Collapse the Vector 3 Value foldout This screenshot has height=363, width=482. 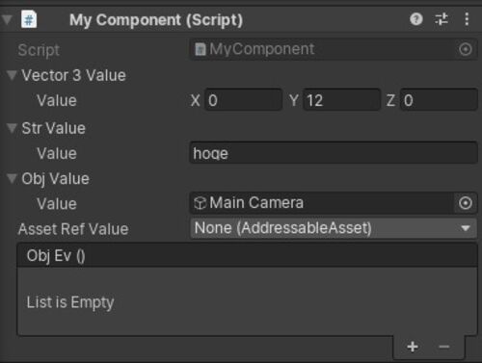12,75
